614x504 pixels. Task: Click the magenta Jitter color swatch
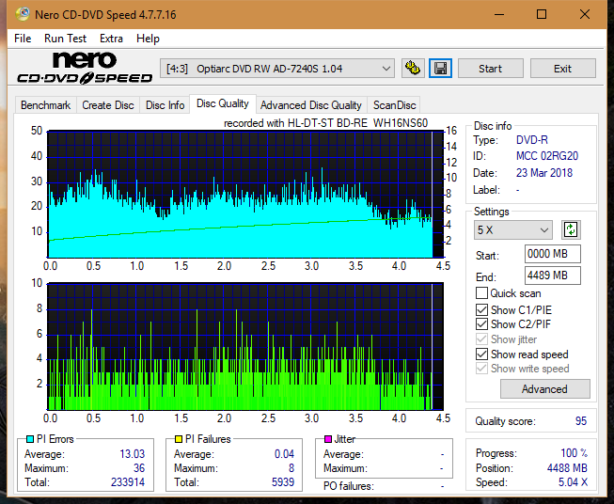pos(328,439)
